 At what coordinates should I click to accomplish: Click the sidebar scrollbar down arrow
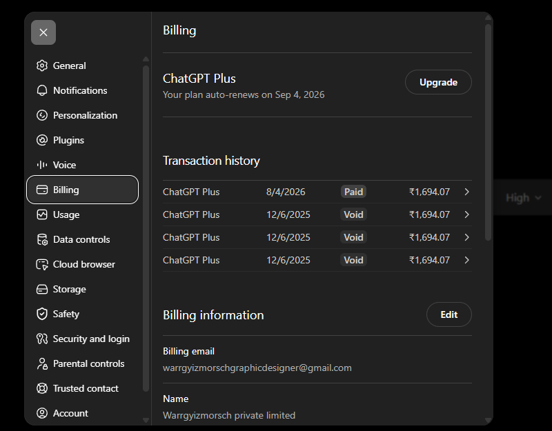pyautogui.click(x=146, y=420)
